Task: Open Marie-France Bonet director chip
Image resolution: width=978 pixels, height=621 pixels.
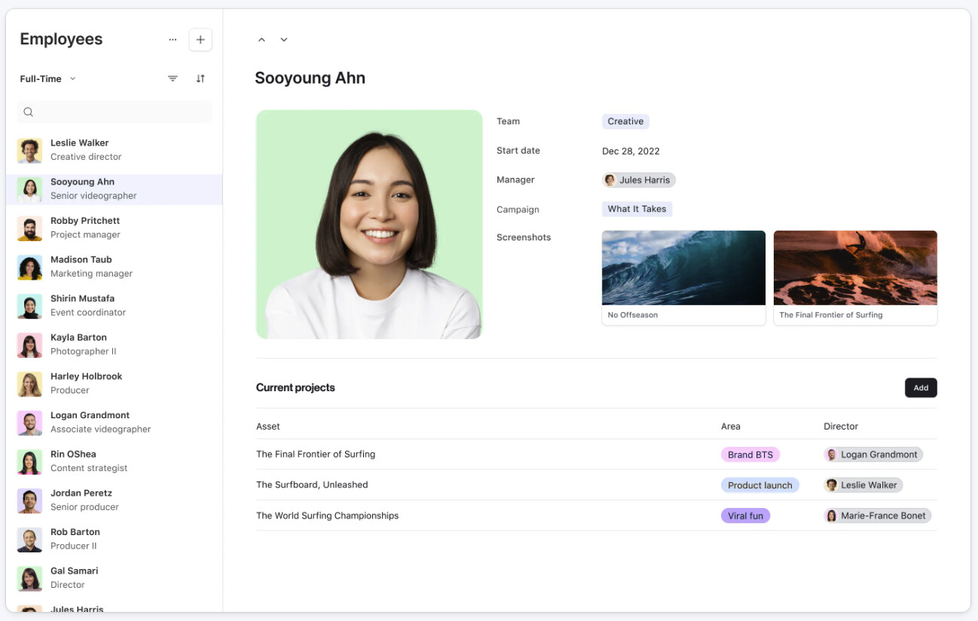Action: click(878, 516)
